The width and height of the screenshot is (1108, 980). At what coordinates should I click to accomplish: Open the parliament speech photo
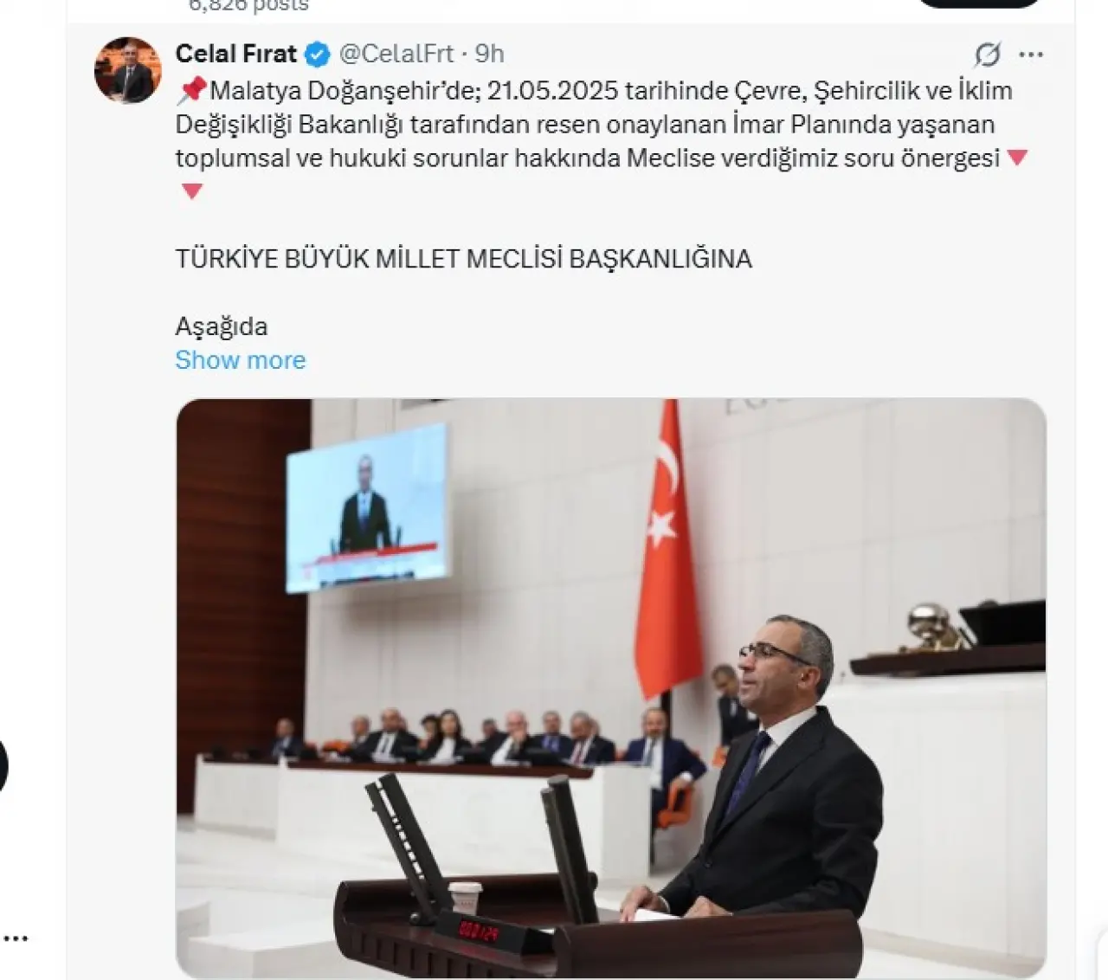(x=611, y=688)
